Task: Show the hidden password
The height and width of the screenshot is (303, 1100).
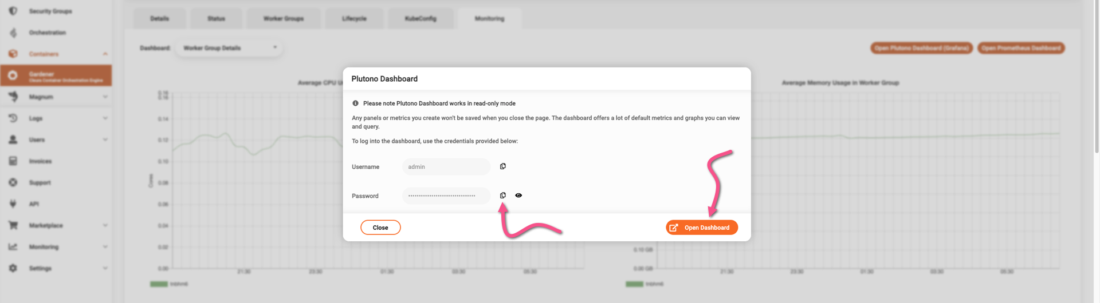Action: pyautogui.click(x=518, y=196)
